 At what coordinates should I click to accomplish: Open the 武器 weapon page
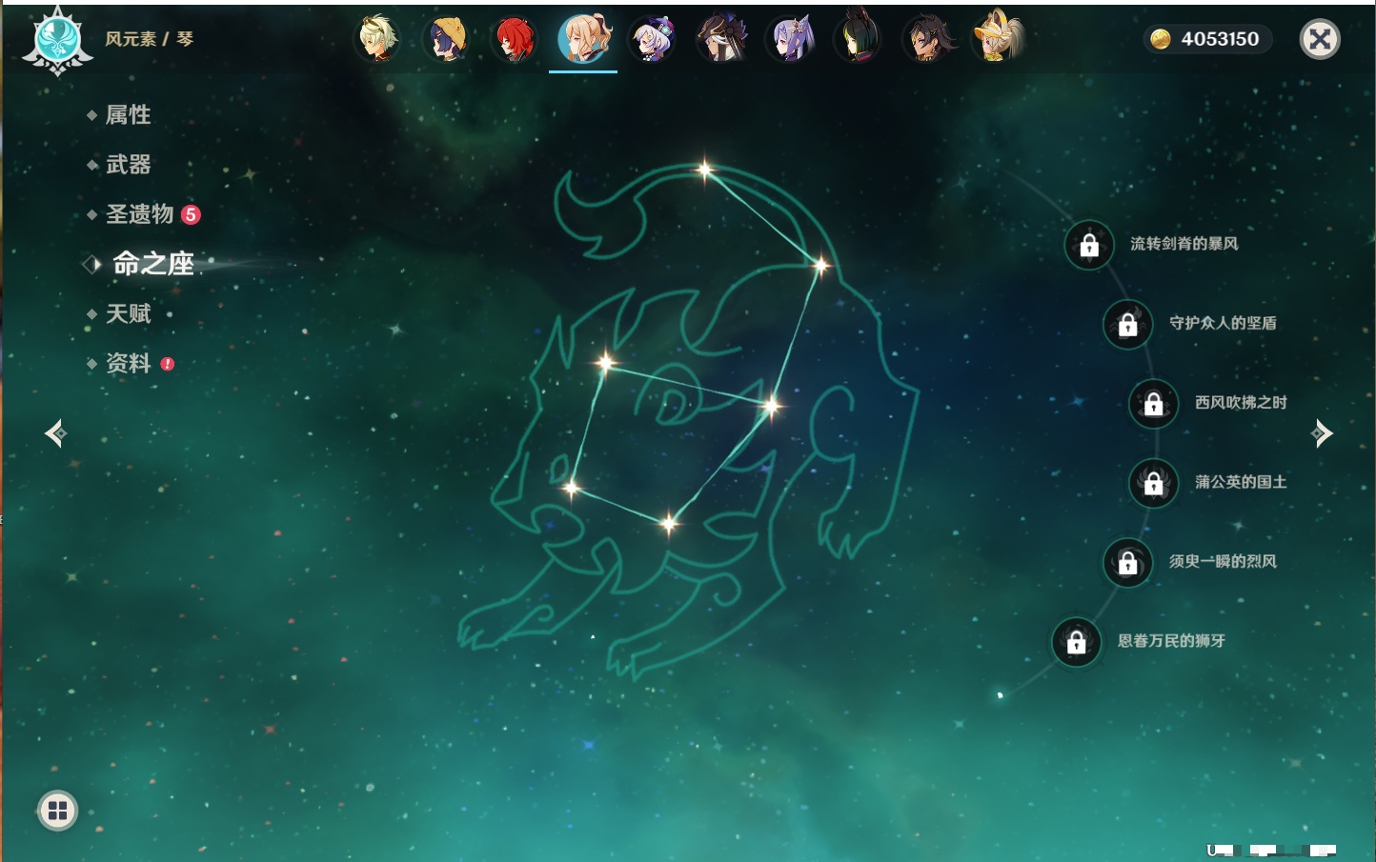(x=128, y=165)
